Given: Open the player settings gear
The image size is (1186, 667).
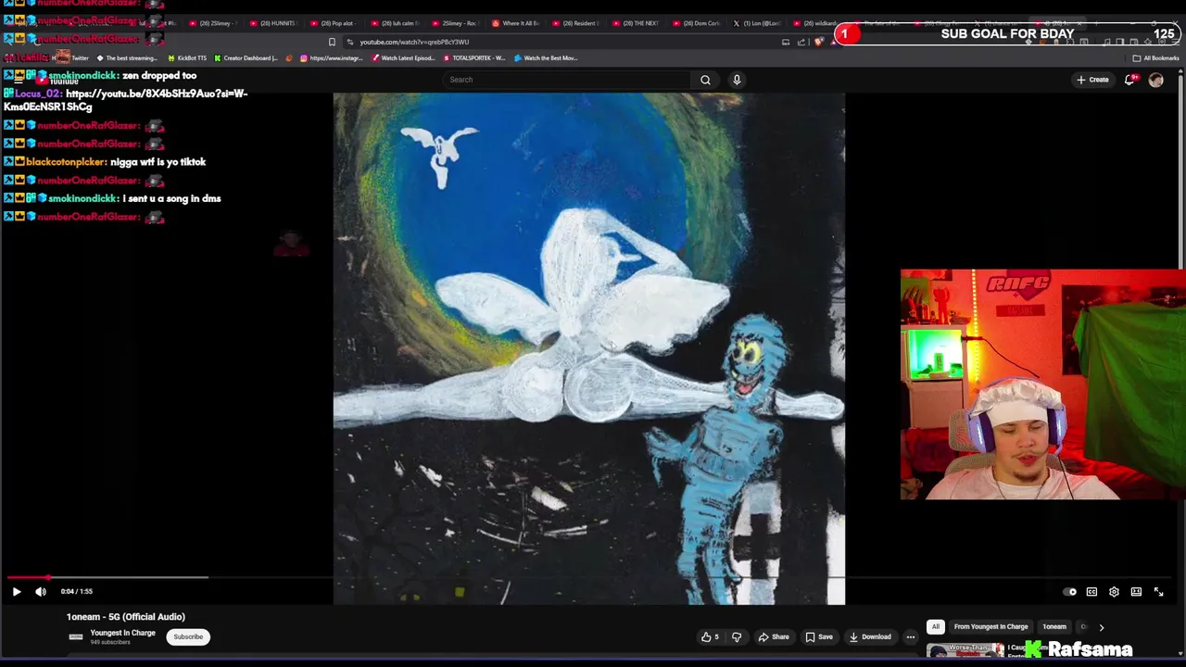Looking at the screenshot, I should [x=1114, y=592].
